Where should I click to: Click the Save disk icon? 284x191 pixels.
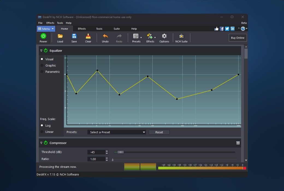[x=74, y=36]
